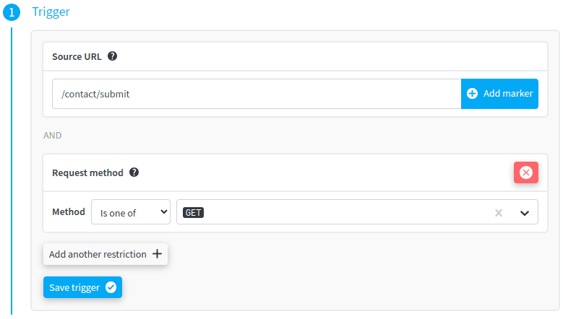Click the Source URL help question-mark icon

(x=113, y=56)
